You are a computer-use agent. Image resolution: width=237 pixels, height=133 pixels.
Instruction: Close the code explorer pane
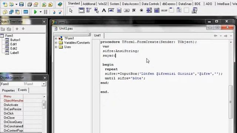coord(90,34)
